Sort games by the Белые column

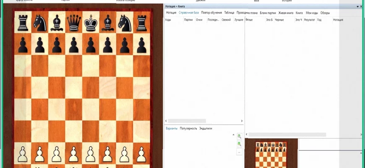click(249, 20)
